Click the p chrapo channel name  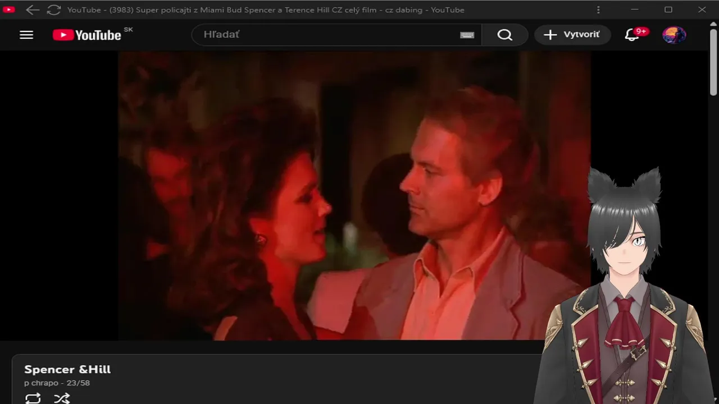[x=41, y=383]
